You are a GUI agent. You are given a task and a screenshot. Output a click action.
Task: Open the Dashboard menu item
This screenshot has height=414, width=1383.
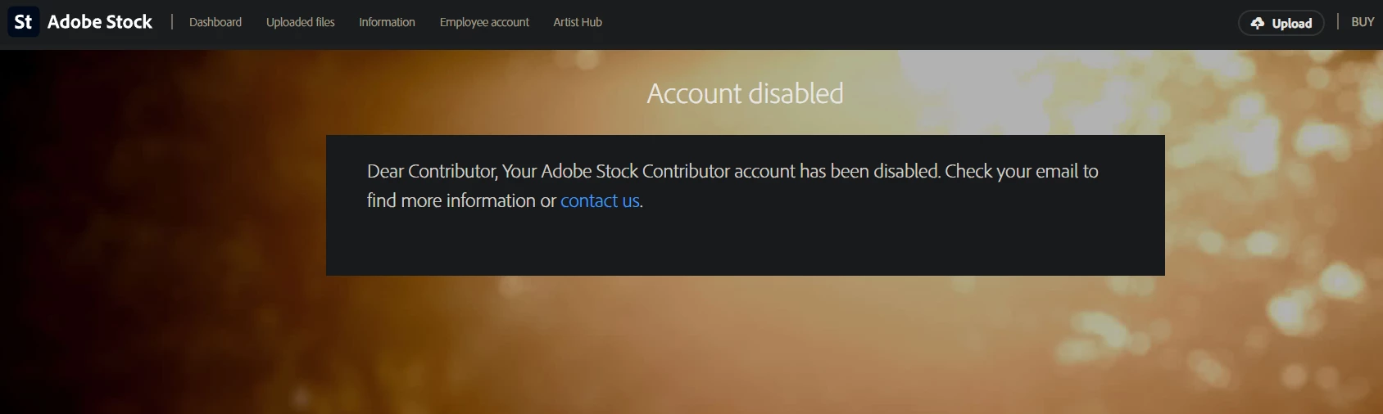point(215,22)
